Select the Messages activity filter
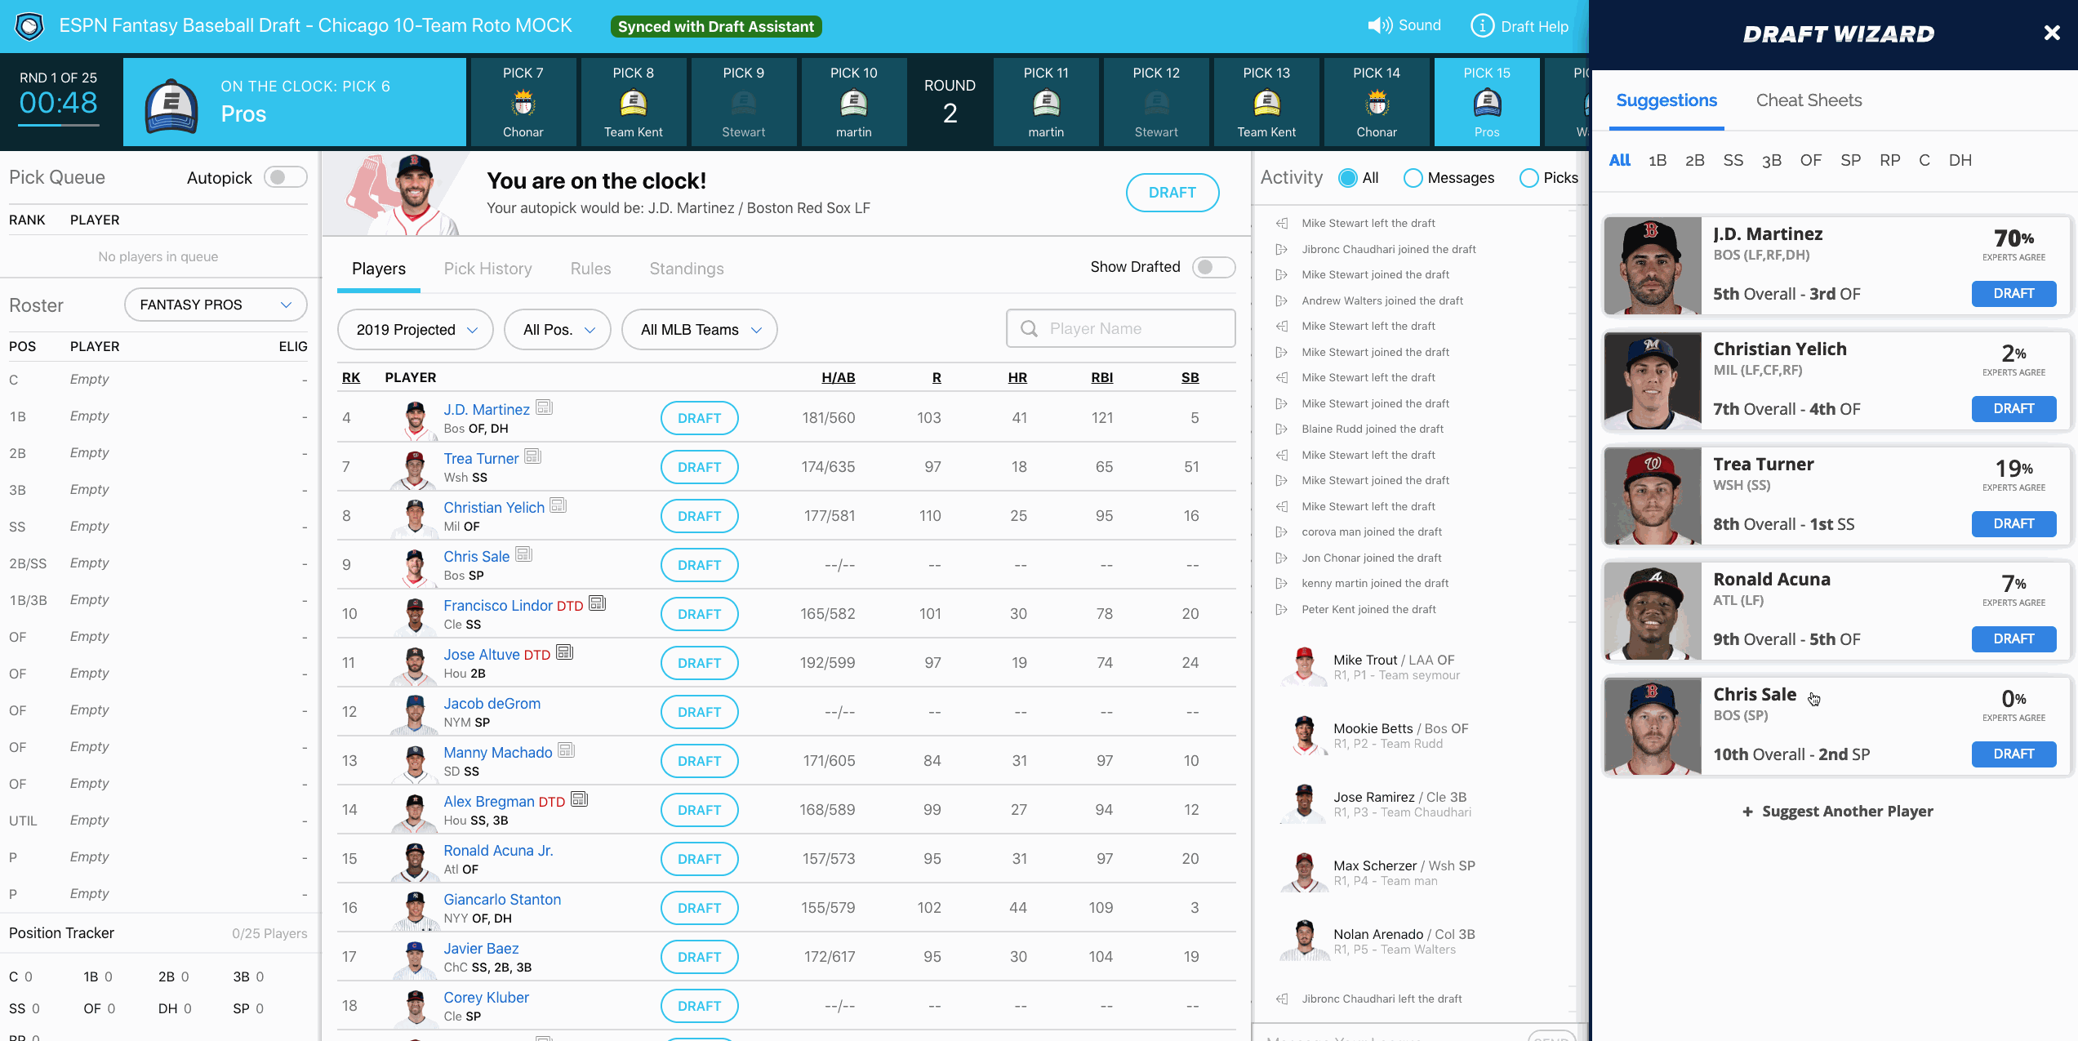This screenshot has height=1041, width=2078. click(1412, 176)
